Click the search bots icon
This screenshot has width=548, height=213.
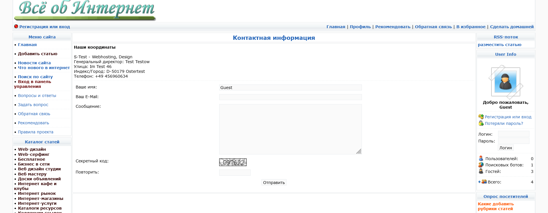[481, 165]
